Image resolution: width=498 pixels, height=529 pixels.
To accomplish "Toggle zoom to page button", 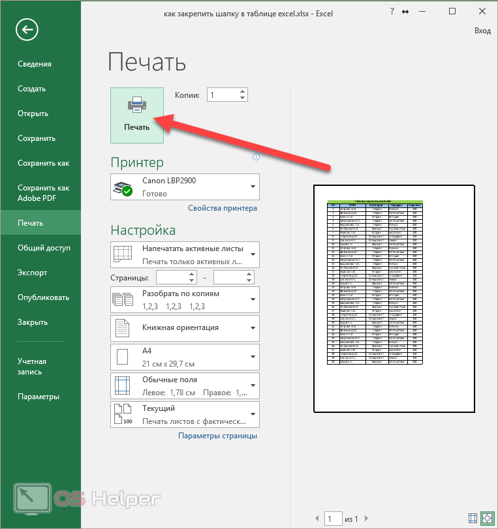I will point(487,518).
